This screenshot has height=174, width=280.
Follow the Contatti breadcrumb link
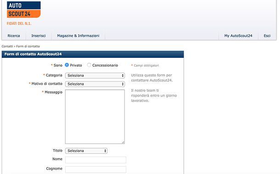(x=7, y=46)
